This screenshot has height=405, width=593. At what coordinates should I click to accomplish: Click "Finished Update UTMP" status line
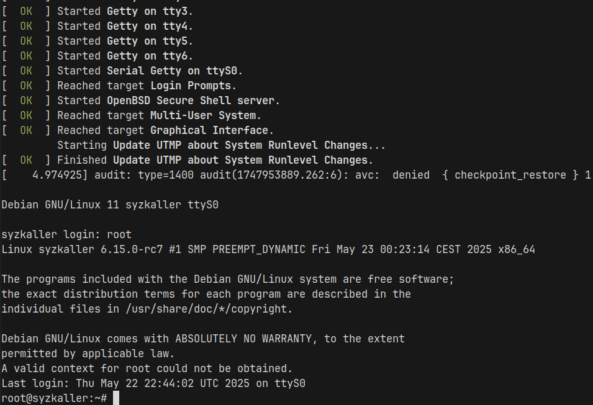tap(215, 160)
